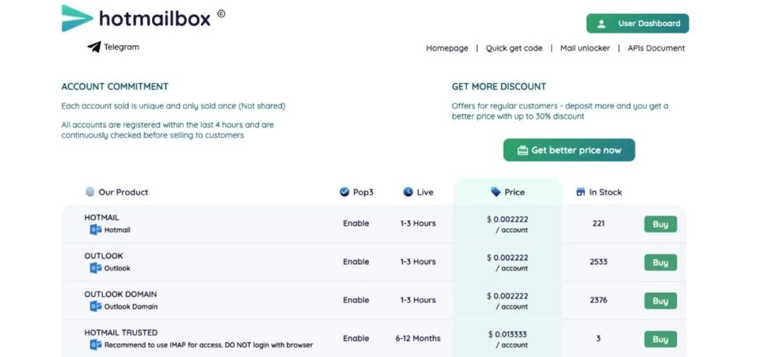Open the Mail unlocker page

(x=585, y=48)
